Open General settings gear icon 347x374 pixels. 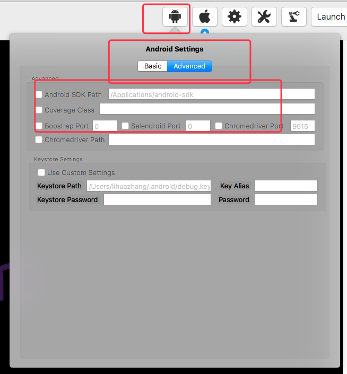tap(235, 16)
